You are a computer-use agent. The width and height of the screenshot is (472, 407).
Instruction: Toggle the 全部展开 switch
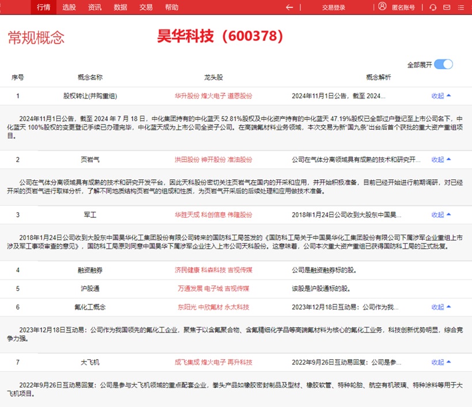click(443, 64)
